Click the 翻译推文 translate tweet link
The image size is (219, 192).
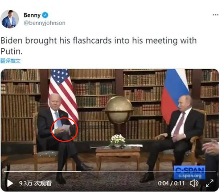tap(10, 61)
